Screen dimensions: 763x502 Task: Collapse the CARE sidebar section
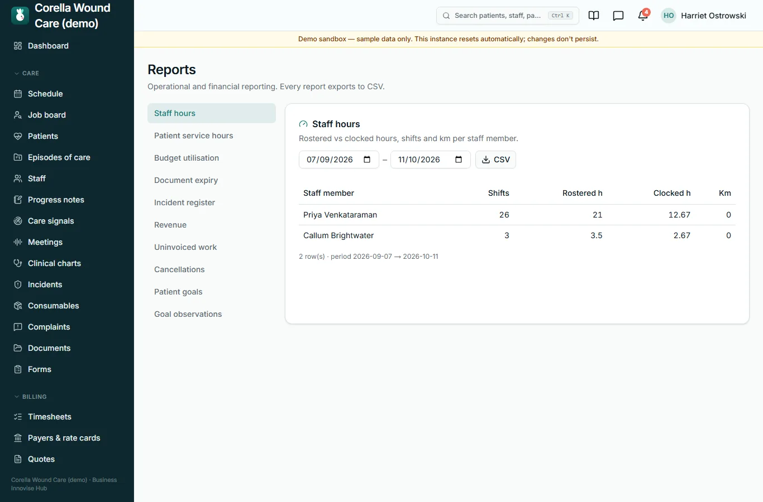coord(26,73)
